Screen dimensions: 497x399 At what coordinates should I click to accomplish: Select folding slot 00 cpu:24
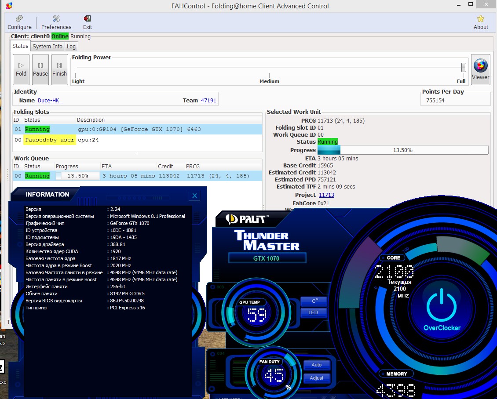click(x=137, y=140)
